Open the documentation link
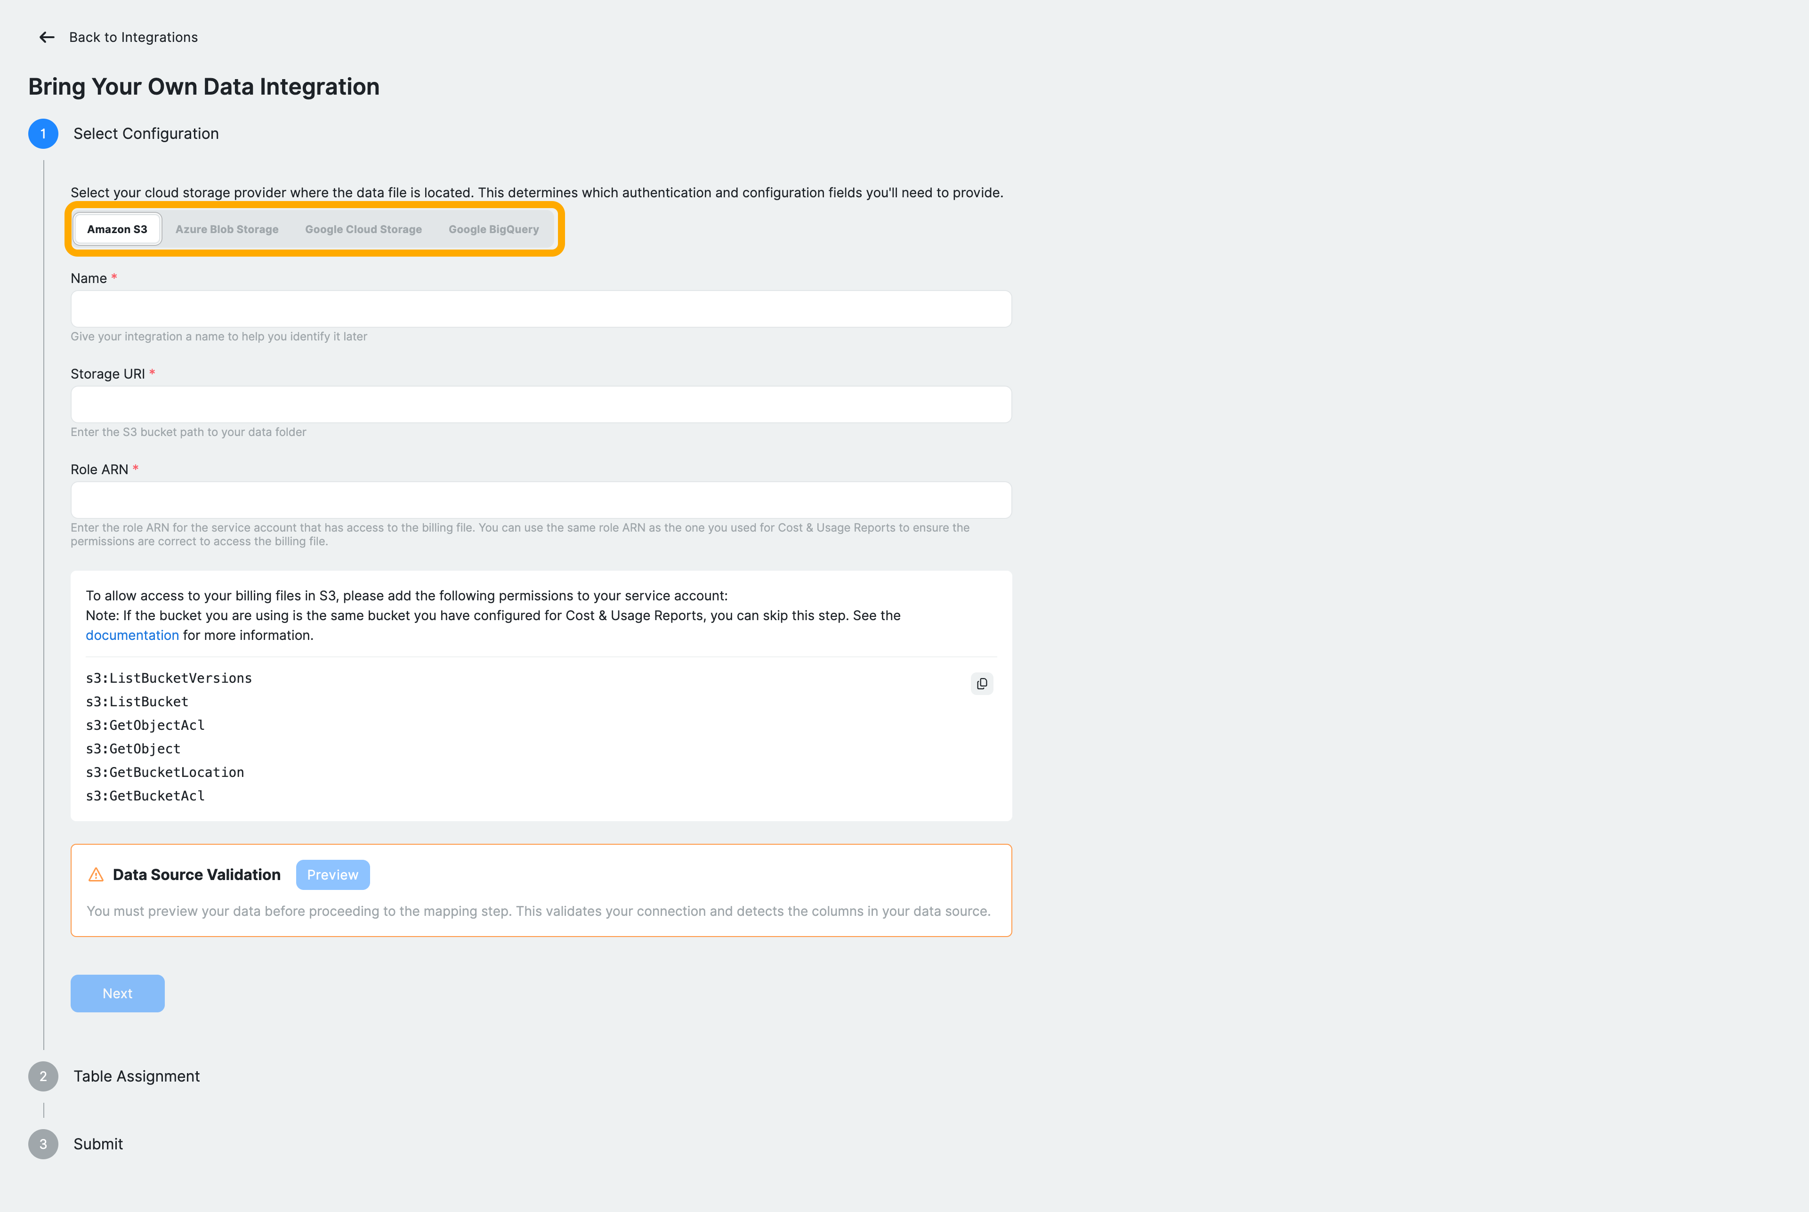The width and height of the screenshot is (1809, 1212). point(132,635)
